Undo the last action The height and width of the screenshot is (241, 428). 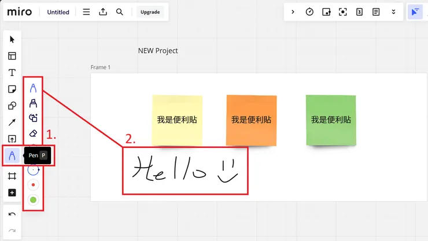[12, 214]
